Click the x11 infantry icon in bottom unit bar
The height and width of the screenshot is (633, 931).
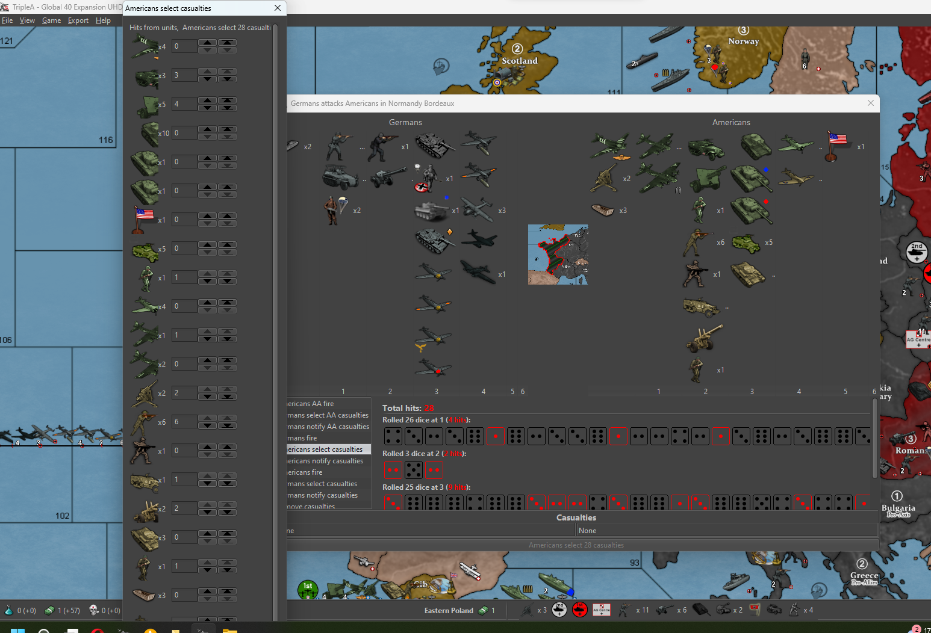point(624,610)
